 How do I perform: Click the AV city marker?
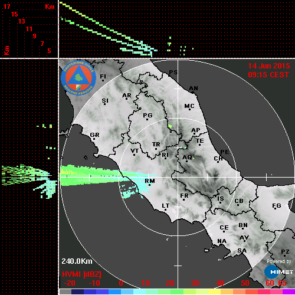244,238
